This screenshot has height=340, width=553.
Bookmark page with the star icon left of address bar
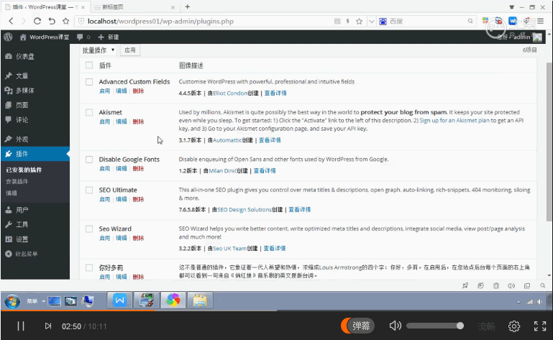(65, 21)
